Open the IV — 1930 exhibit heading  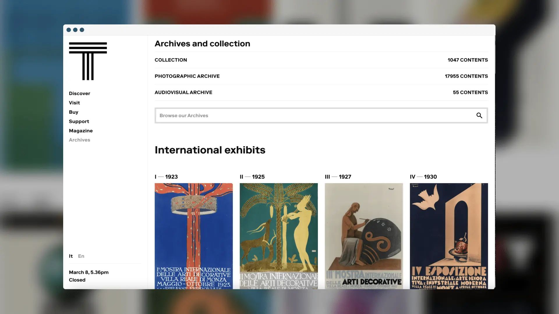click(423, 177)
